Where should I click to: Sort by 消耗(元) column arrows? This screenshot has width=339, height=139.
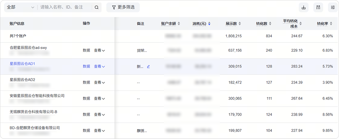[x=209, y=24]
